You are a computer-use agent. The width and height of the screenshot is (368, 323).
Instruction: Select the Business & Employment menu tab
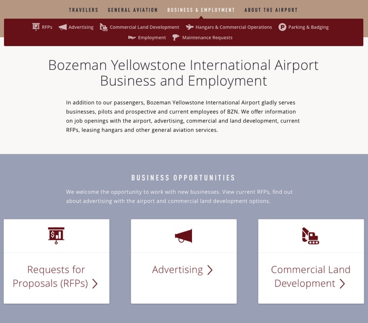click(x=201, y=10)
